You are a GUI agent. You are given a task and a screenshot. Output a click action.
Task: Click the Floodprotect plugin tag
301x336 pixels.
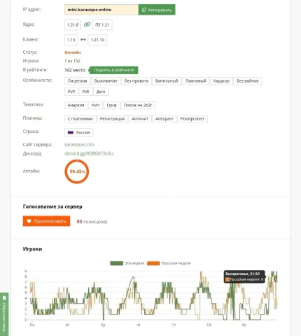coord(192,119)
